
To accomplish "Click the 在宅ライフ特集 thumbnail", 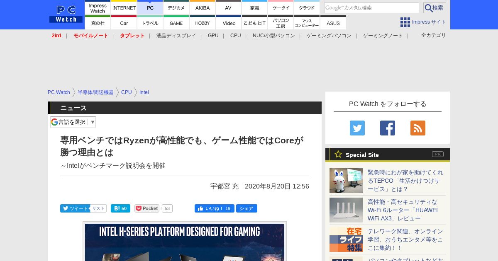I will coord(346,239).
